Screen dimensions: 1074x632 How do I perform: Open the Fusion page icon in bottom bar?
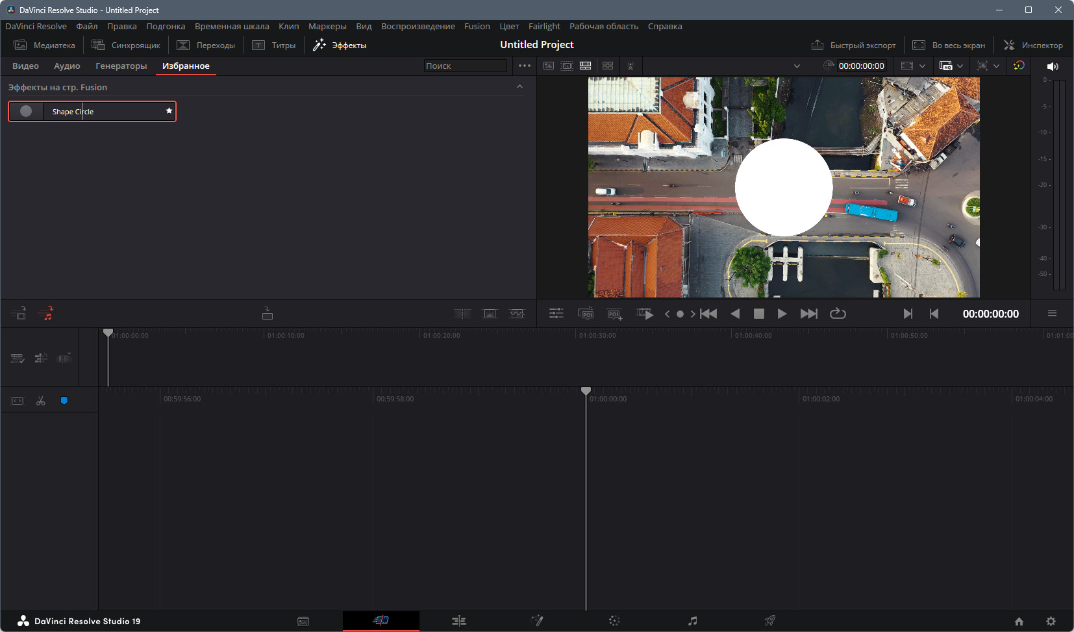coord(537,621)
